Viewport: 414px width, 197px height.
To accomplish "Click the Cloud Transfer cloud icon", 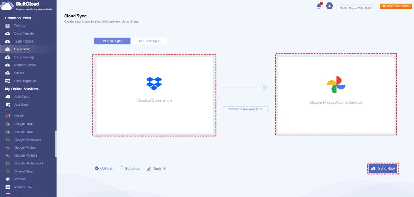I will point(7,34).
